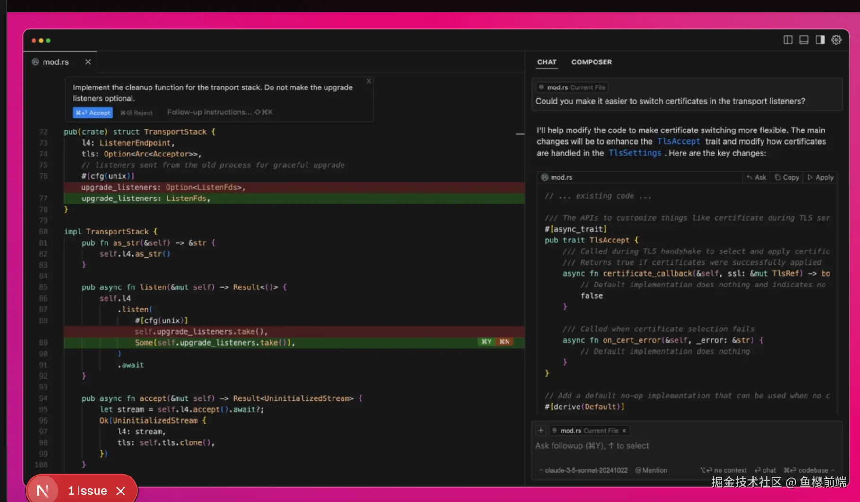Click the line 'pub(crate) struct TransportStack {'
The width and height of the screenshot is (860, 502).
(x=140, y=132)
